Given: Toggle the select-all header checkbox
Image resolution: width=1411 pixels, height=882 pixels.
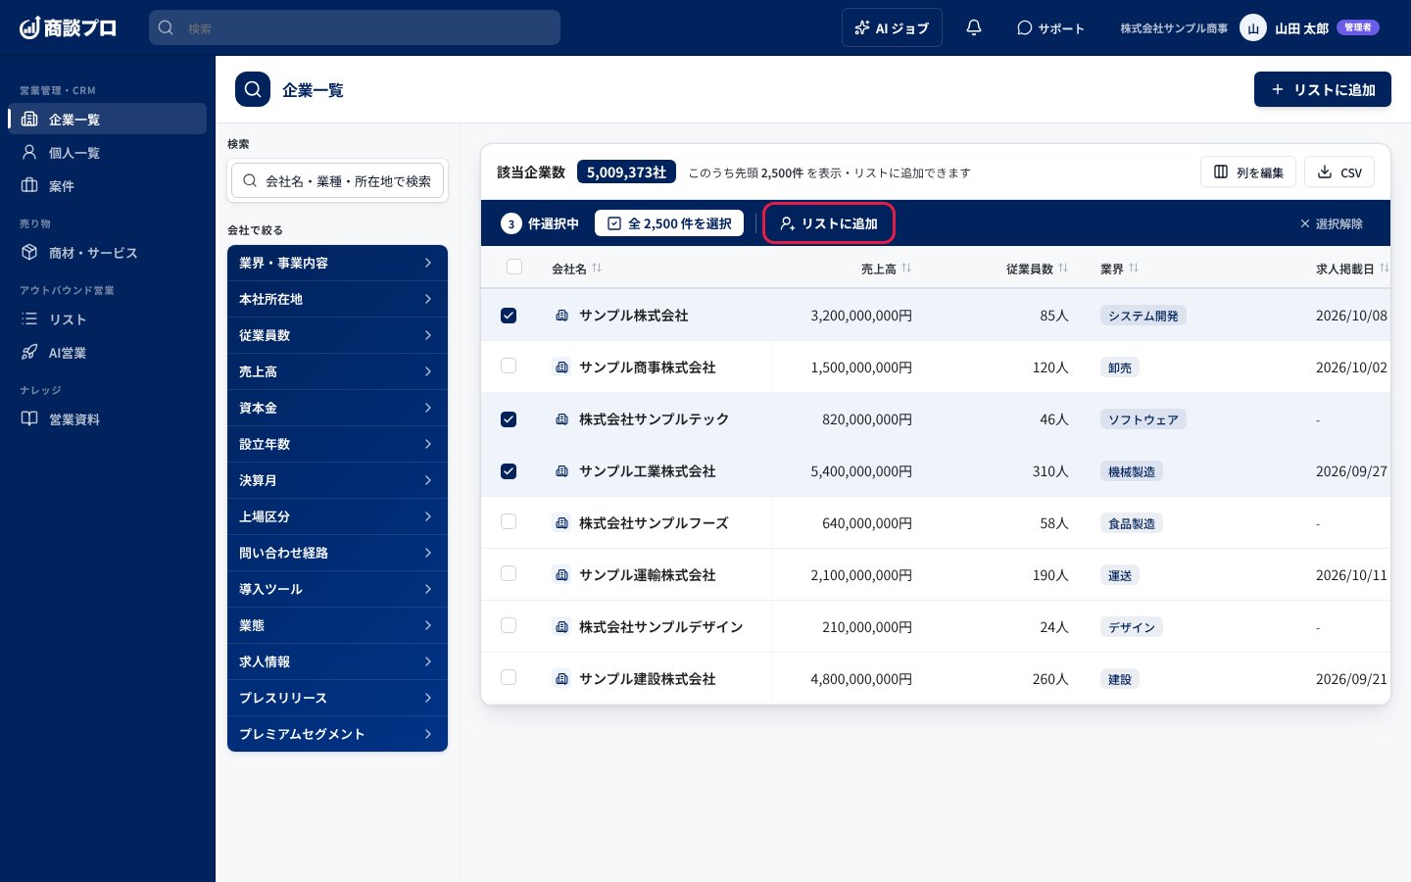Looking at the screenshot, I should [x=514, y=267].
